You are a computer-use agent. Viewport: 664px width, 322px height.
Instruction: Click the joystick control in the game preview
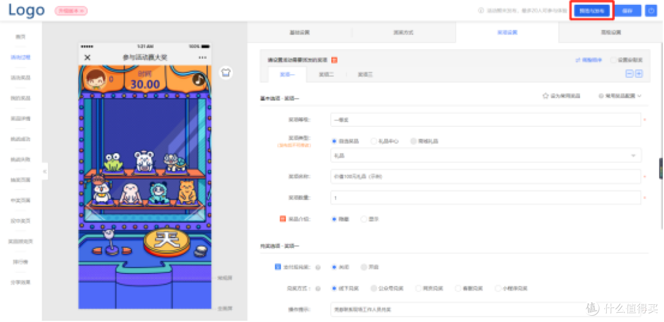(x=112, y=243)
